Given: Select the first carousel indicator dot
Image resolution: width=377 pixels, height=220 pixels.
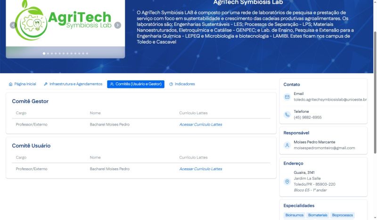Looking at the screenshot, I should pyautogui.click(x=44, y=54).
